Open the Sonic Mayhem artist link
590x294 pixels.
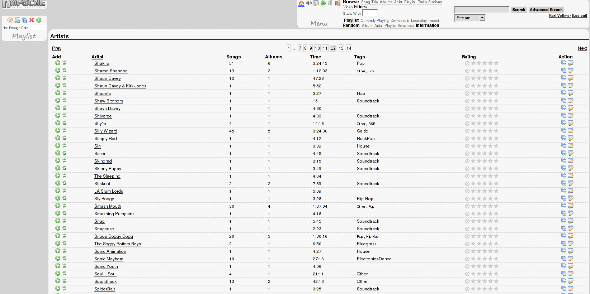click(109, 259)
